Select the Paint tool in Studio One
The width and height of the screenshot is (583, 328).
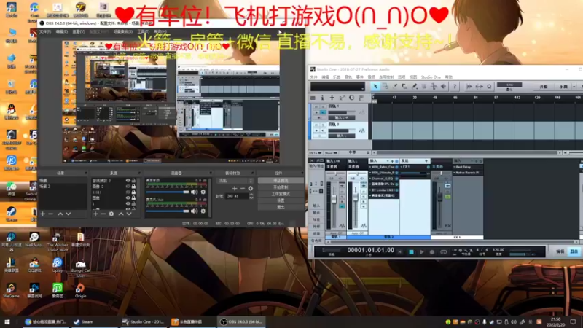[x=414, y=86]
